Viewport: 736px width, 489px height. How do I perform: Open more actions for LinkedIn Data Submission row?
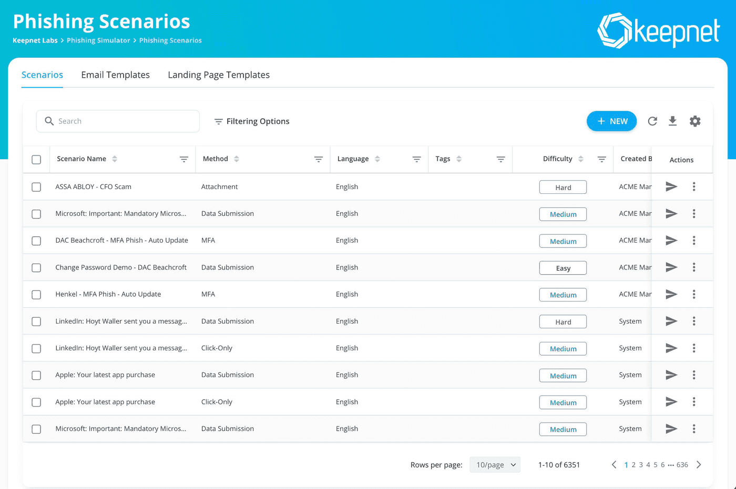click(x=694, y=321)
